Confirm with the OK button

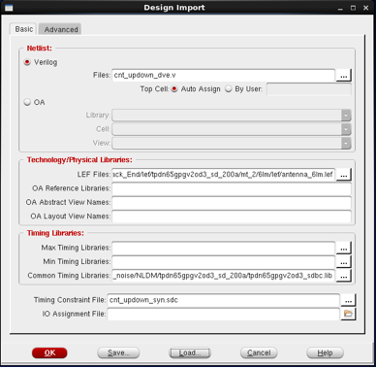coord(49,352)
